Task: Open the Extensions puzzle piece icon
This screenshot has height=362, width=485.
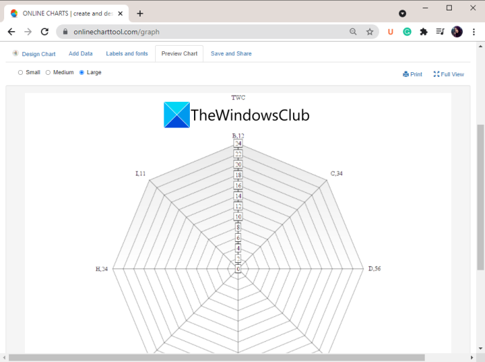Action: pos(423,32)
